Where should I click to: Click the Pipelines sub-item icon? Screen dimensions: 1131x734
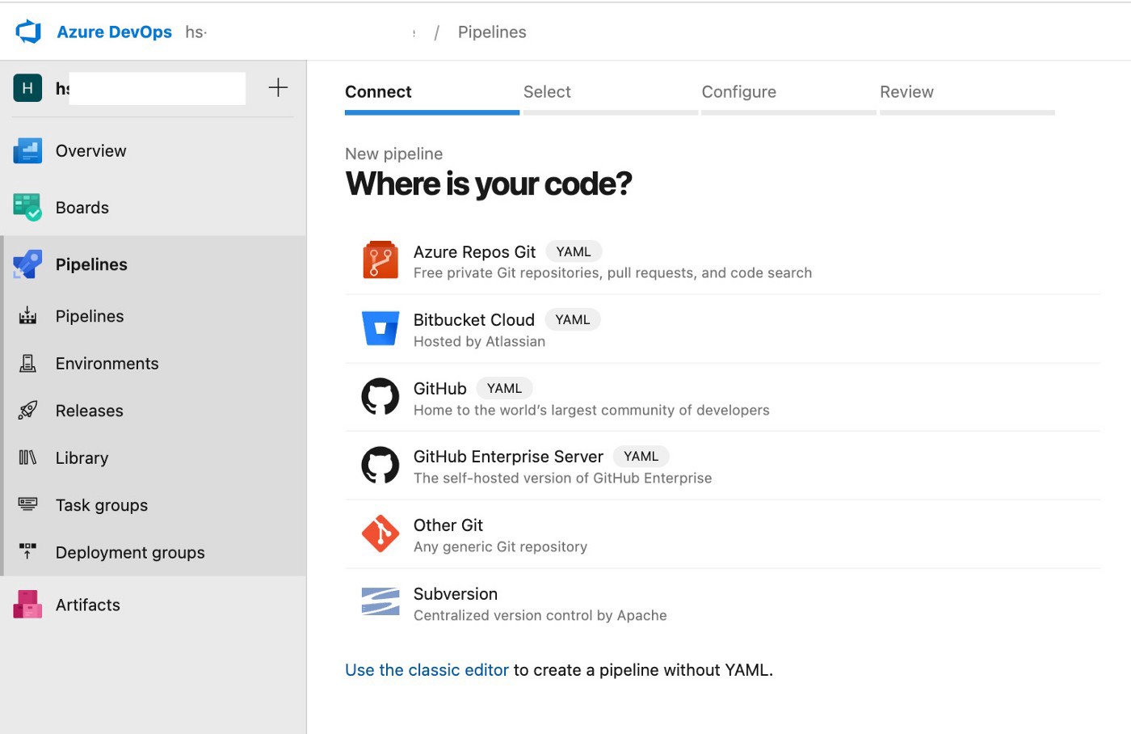point(27,316)
